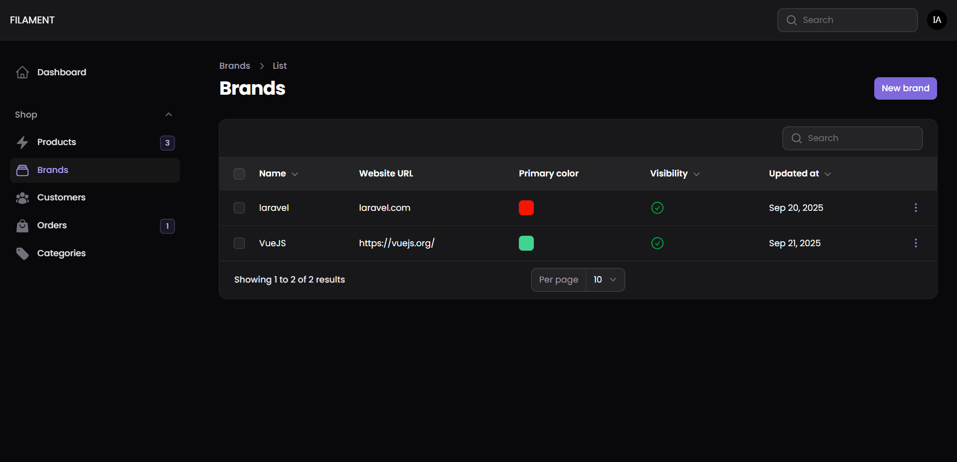Open actions menu for laravel row
The height and width of the screenshot is (462, 957).
pos(916,208)
